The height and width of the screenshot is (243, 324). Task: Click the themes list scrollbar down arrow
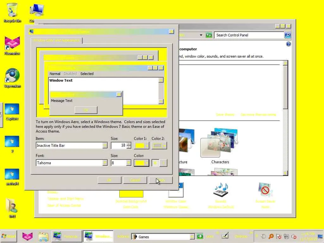click(285, 173)
